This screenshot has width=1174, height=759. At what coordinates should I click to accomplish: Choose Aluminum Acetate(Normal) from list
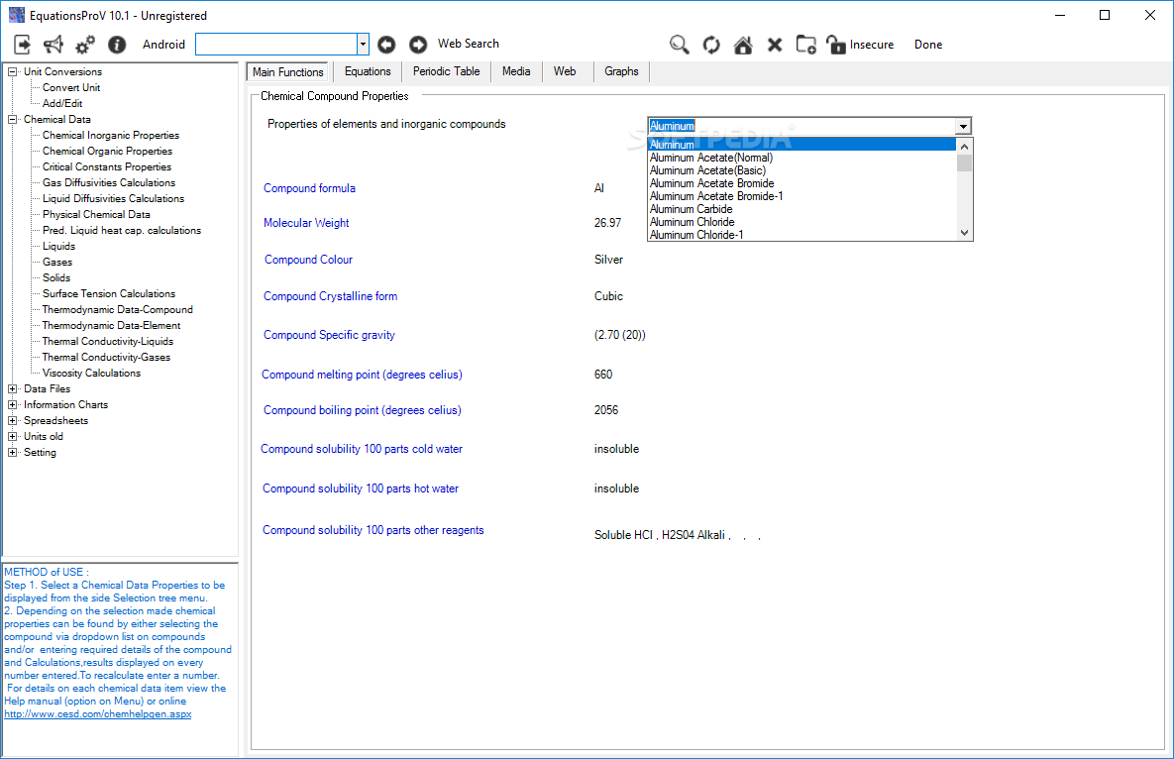pyautogui.click(x=801, y=158)
